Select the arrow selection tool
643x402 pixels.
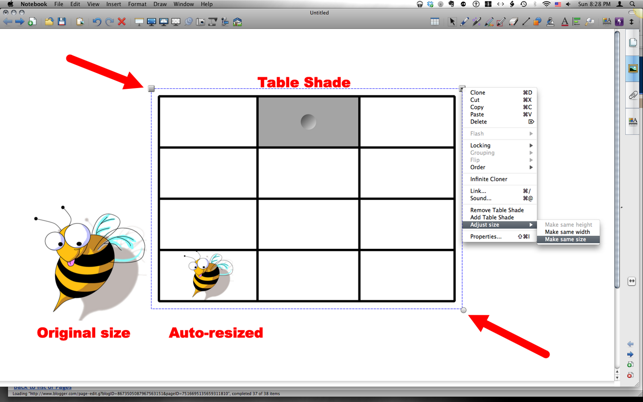click(x=452, y=22)
